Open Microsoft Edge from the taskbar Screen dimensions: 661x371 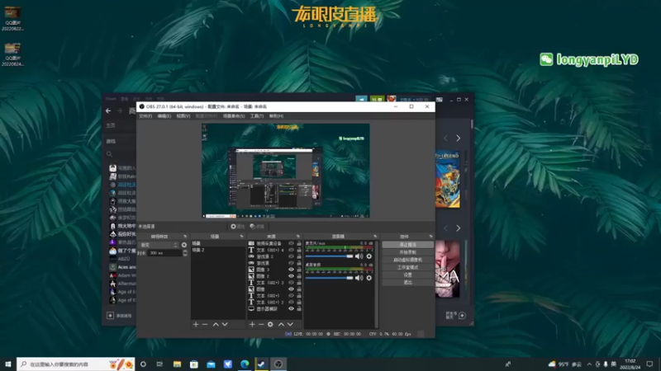[x=245, y=364]
